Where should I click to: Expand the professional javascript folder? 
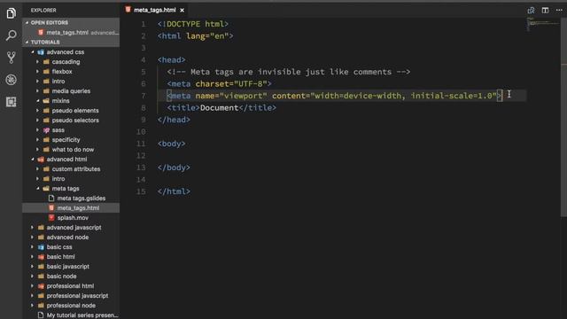tap(33, 296)
